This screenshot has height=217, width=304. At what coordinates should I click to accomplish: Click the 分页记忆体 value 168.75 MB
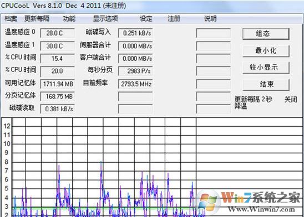[x=57, y=96]
